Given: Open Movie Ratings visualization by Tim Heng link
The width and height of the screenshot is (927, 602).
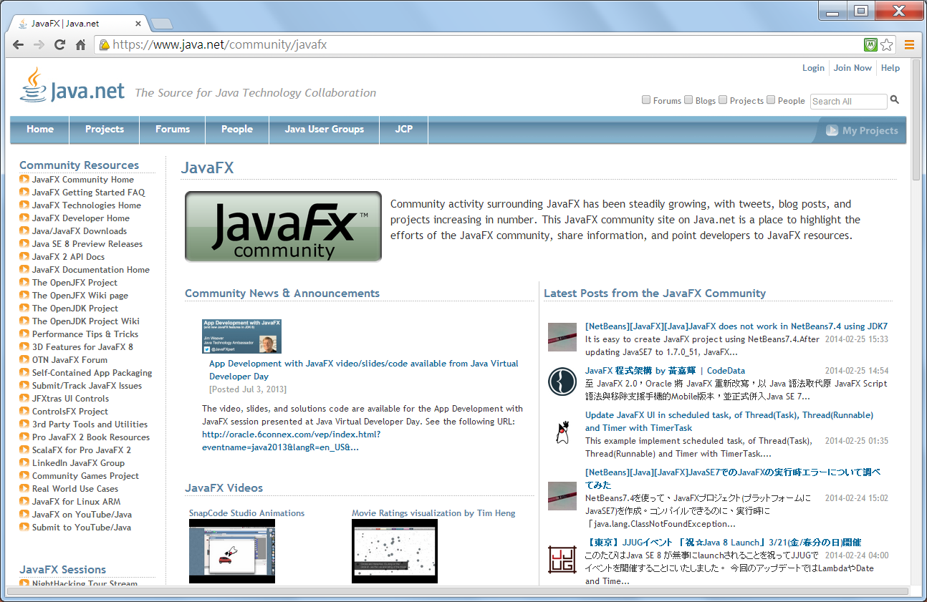Looking at the screenshot, I should pyautogui.click(x=433, y=513).
